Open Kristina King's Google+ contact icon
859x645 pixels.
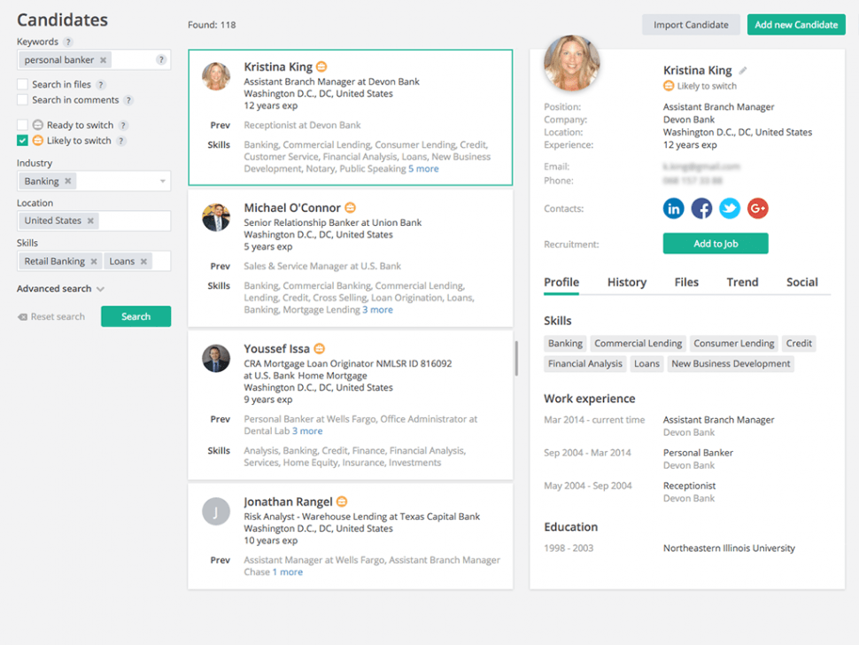pos(758,208)
